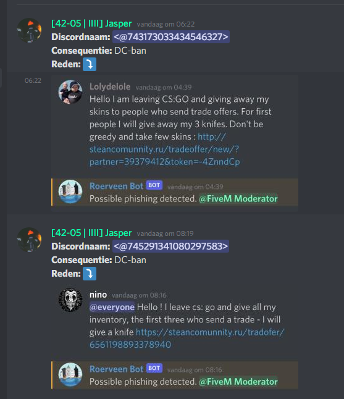
Task: Open nino's skull avatar
Action: [70, 300]
